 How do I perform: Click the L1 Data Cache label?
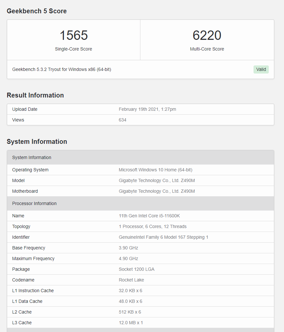tap(27, 301)
